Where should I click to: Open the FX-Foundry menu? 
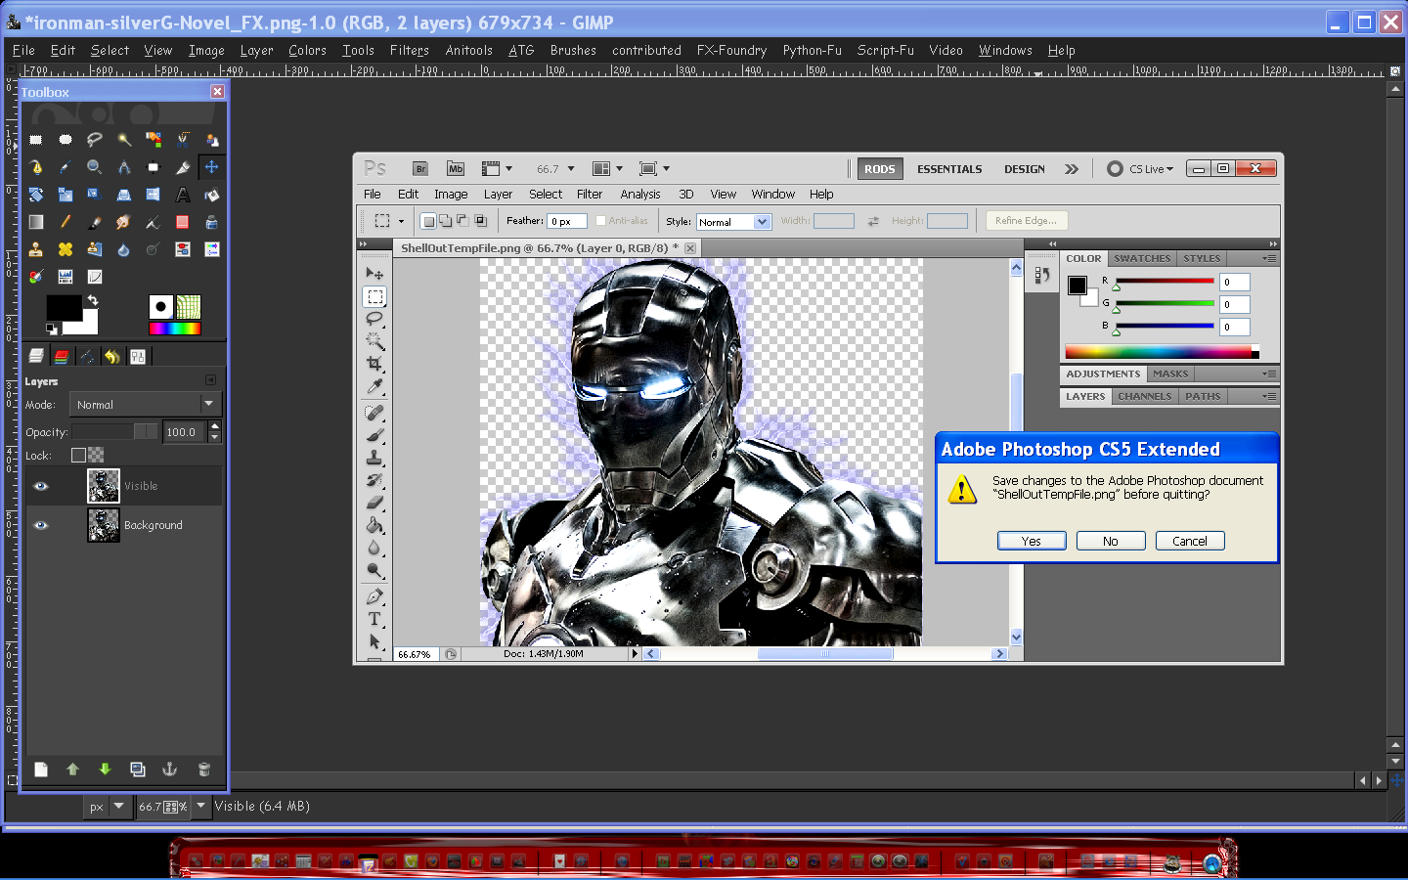click(730, 50)
